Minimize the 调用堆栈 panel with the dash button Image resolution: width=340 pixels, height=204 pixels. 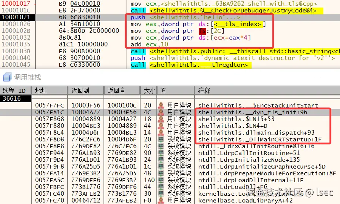318,77
